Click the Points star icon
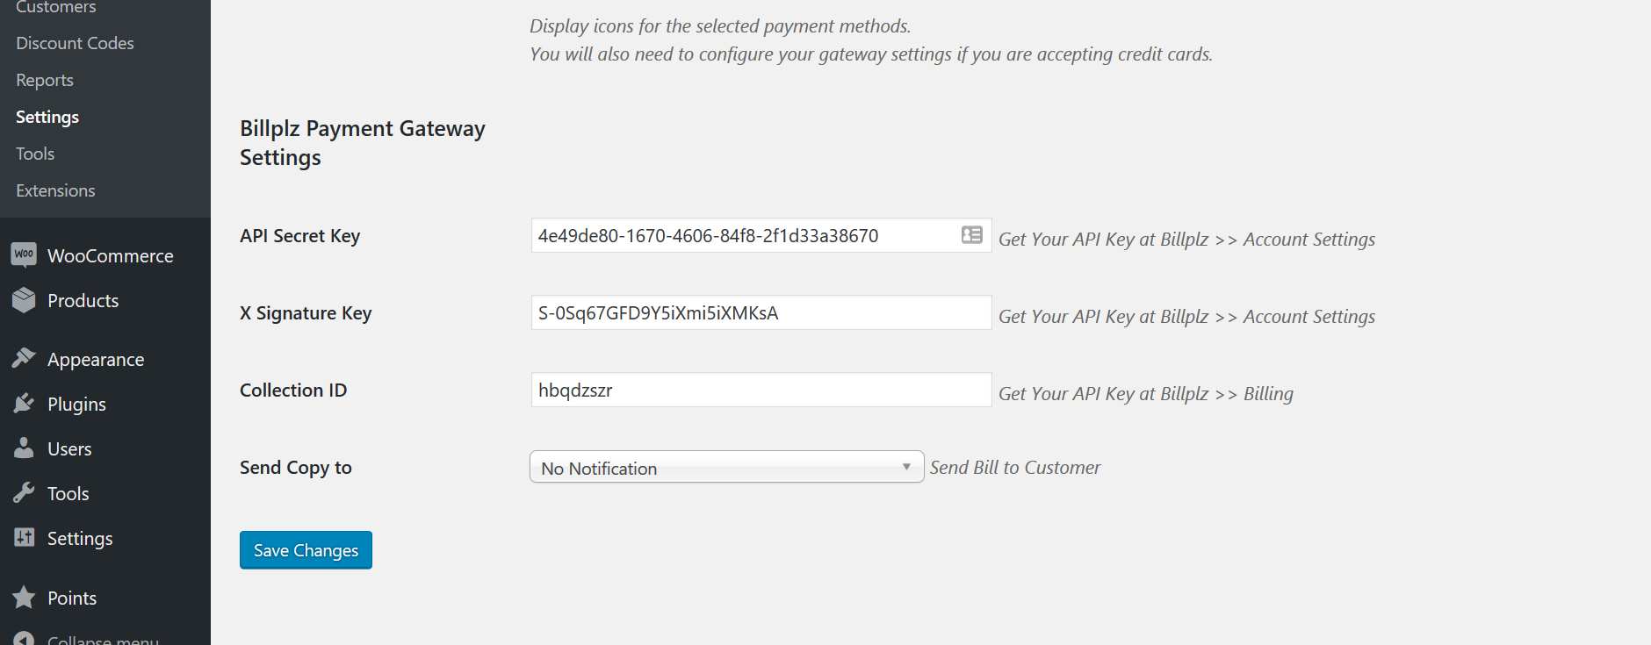 click(24, 598)
